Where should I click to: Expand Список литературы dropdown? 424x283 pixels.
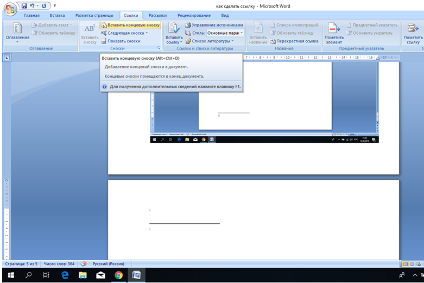coord(233,41)
